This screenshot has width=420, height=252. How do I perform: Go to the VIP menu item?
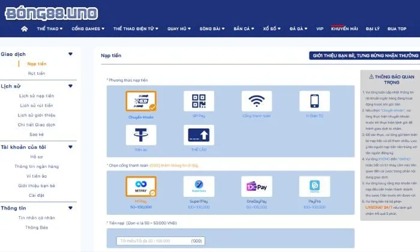click(x=320, y=29)
